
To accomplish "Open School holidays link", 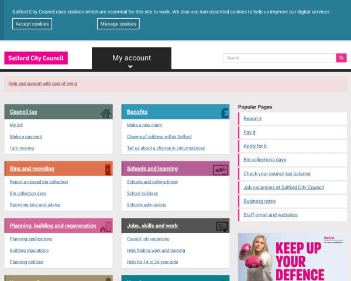I will 142,193.
